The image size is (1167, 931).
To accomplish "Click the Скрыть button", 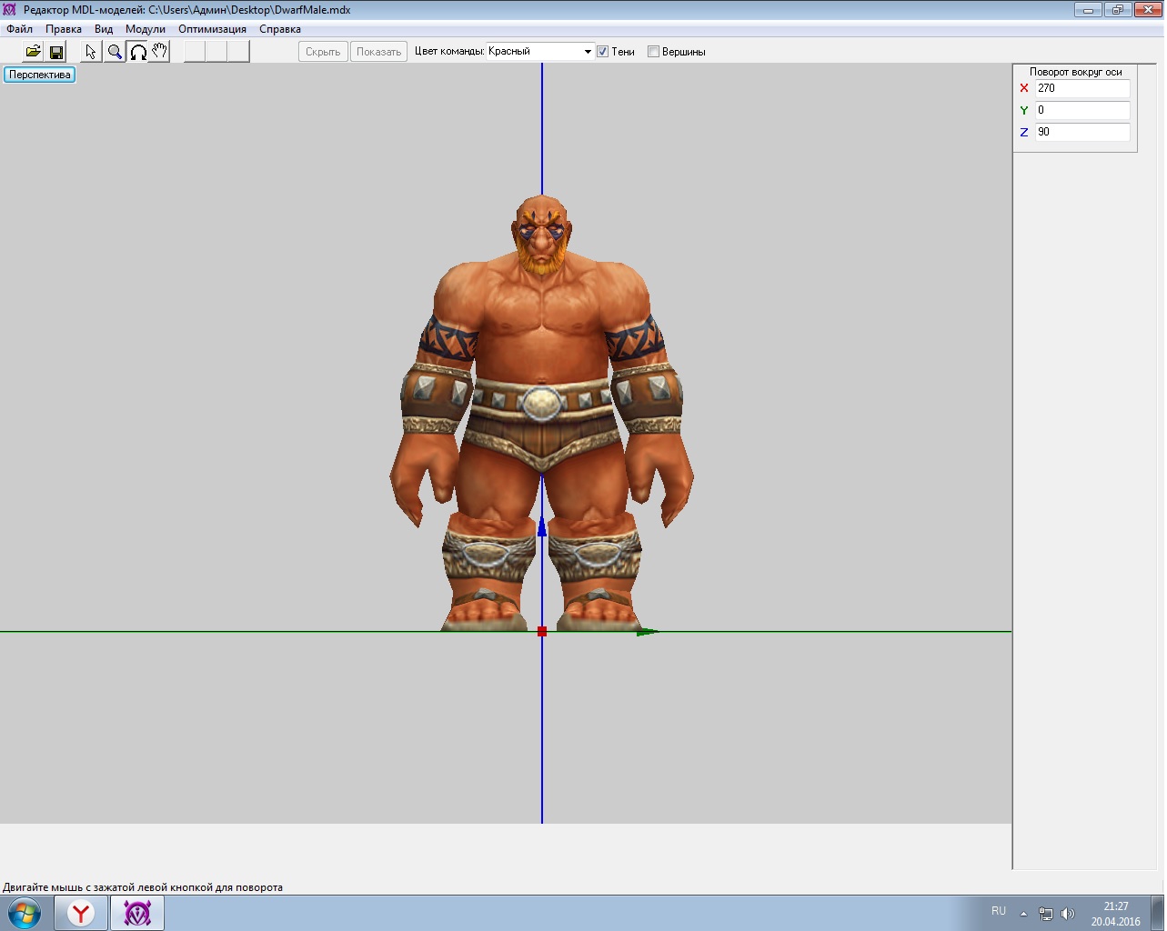I will pos(323,52).
